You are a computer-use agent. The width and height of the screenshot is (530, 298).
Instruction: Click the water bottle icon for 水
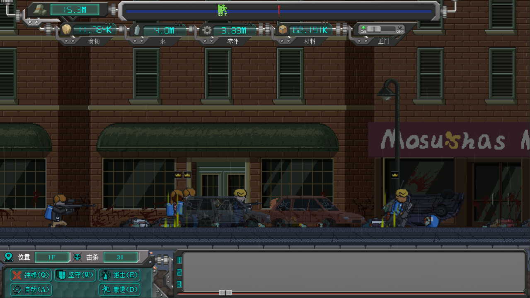137,30
